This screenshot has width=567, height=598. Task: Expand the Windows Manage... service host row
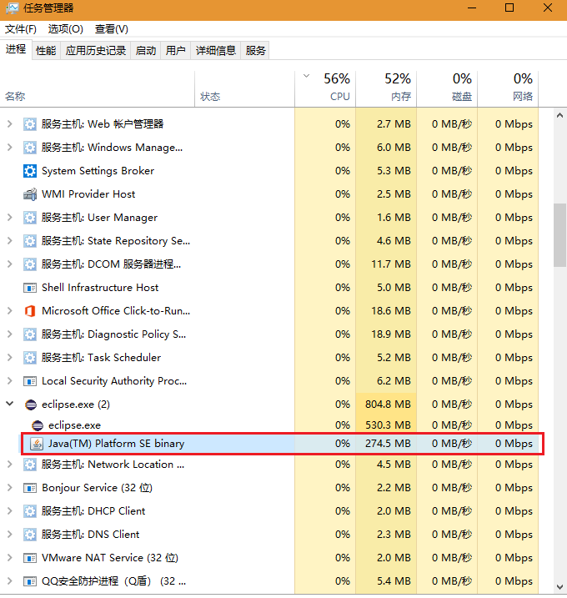coord(9,148)
